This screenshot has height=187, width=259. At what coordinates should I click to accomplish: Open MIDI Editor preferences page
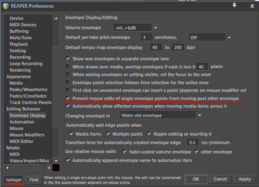point(21,141)
